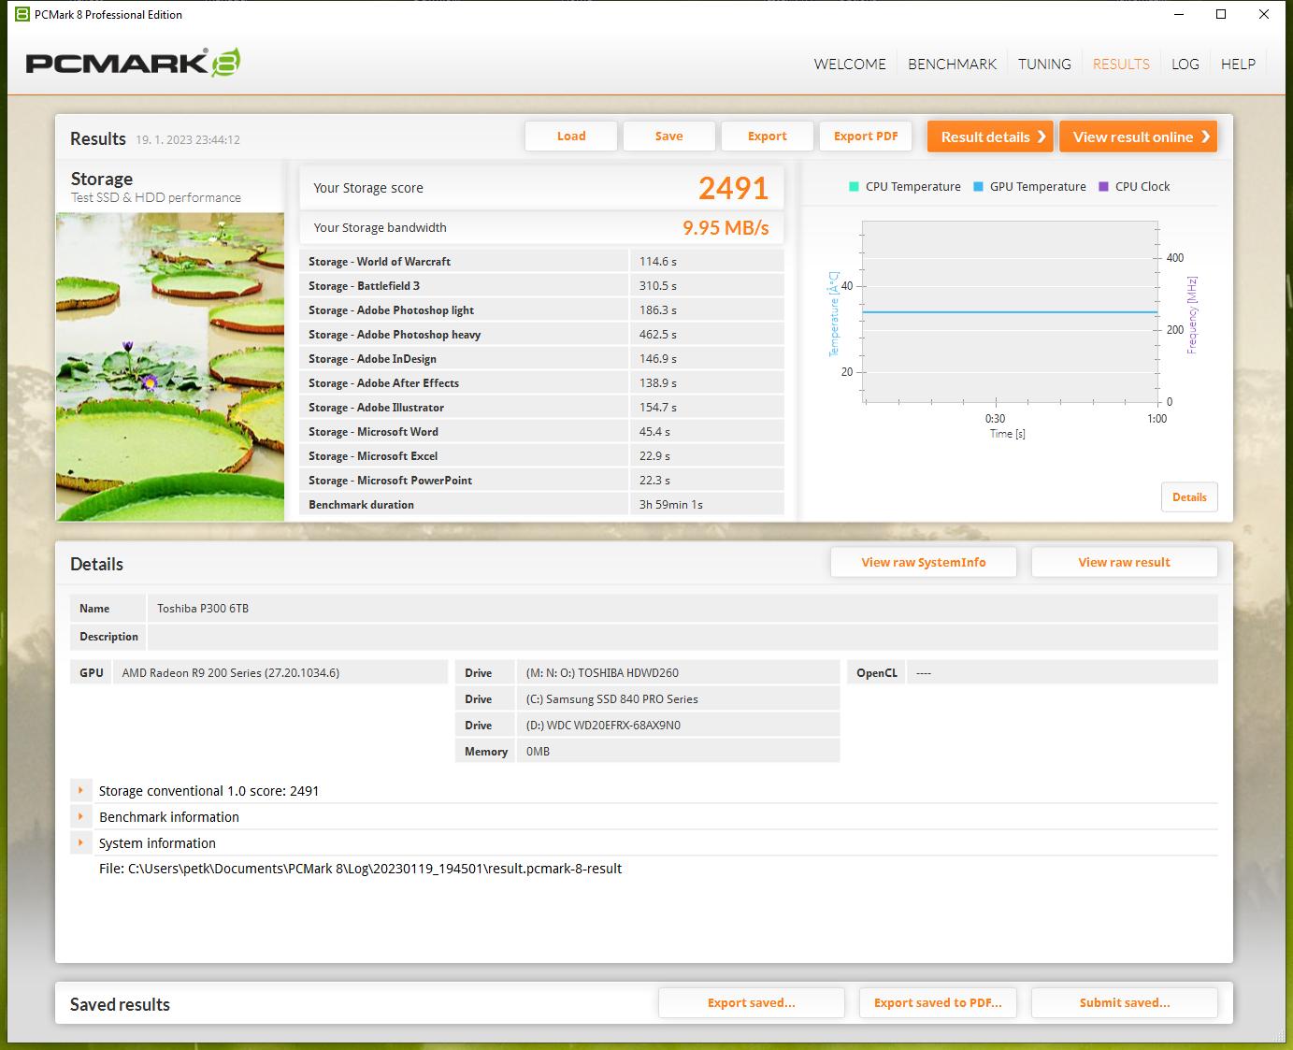Click View result online
Viewport: 1293px width, 1050px height.
(x=1139, y=137)
